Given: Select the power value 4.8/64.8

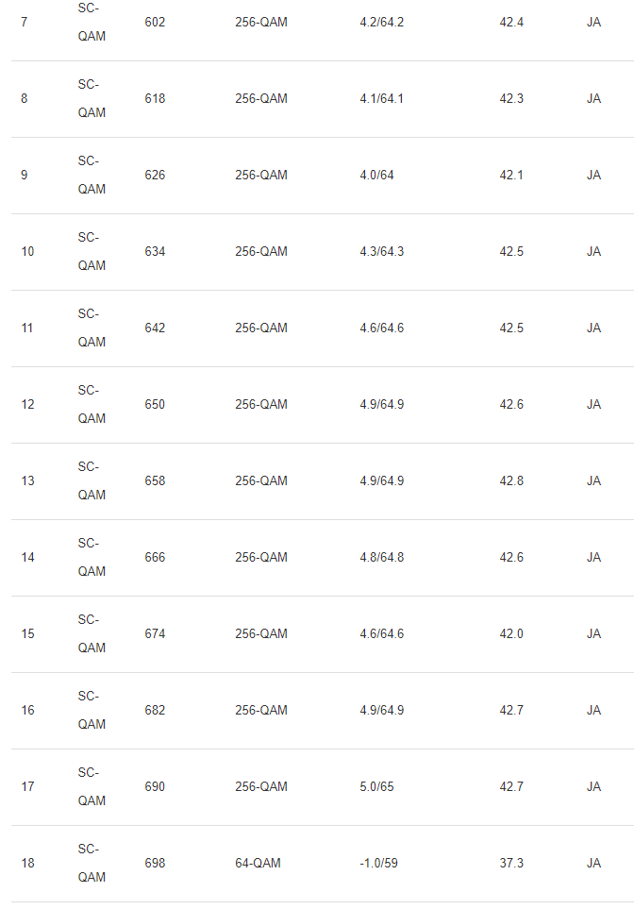Looking at the screenshot, I should pyautogui.click(x=381, y=557).
